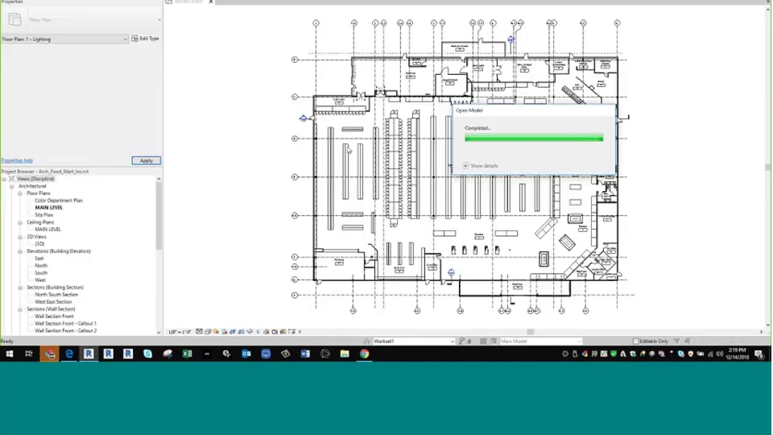Close the MAIN LEVEL view tab
This screenshot has height=435, width=773.
pyautogui.click(x=211, y=2)
